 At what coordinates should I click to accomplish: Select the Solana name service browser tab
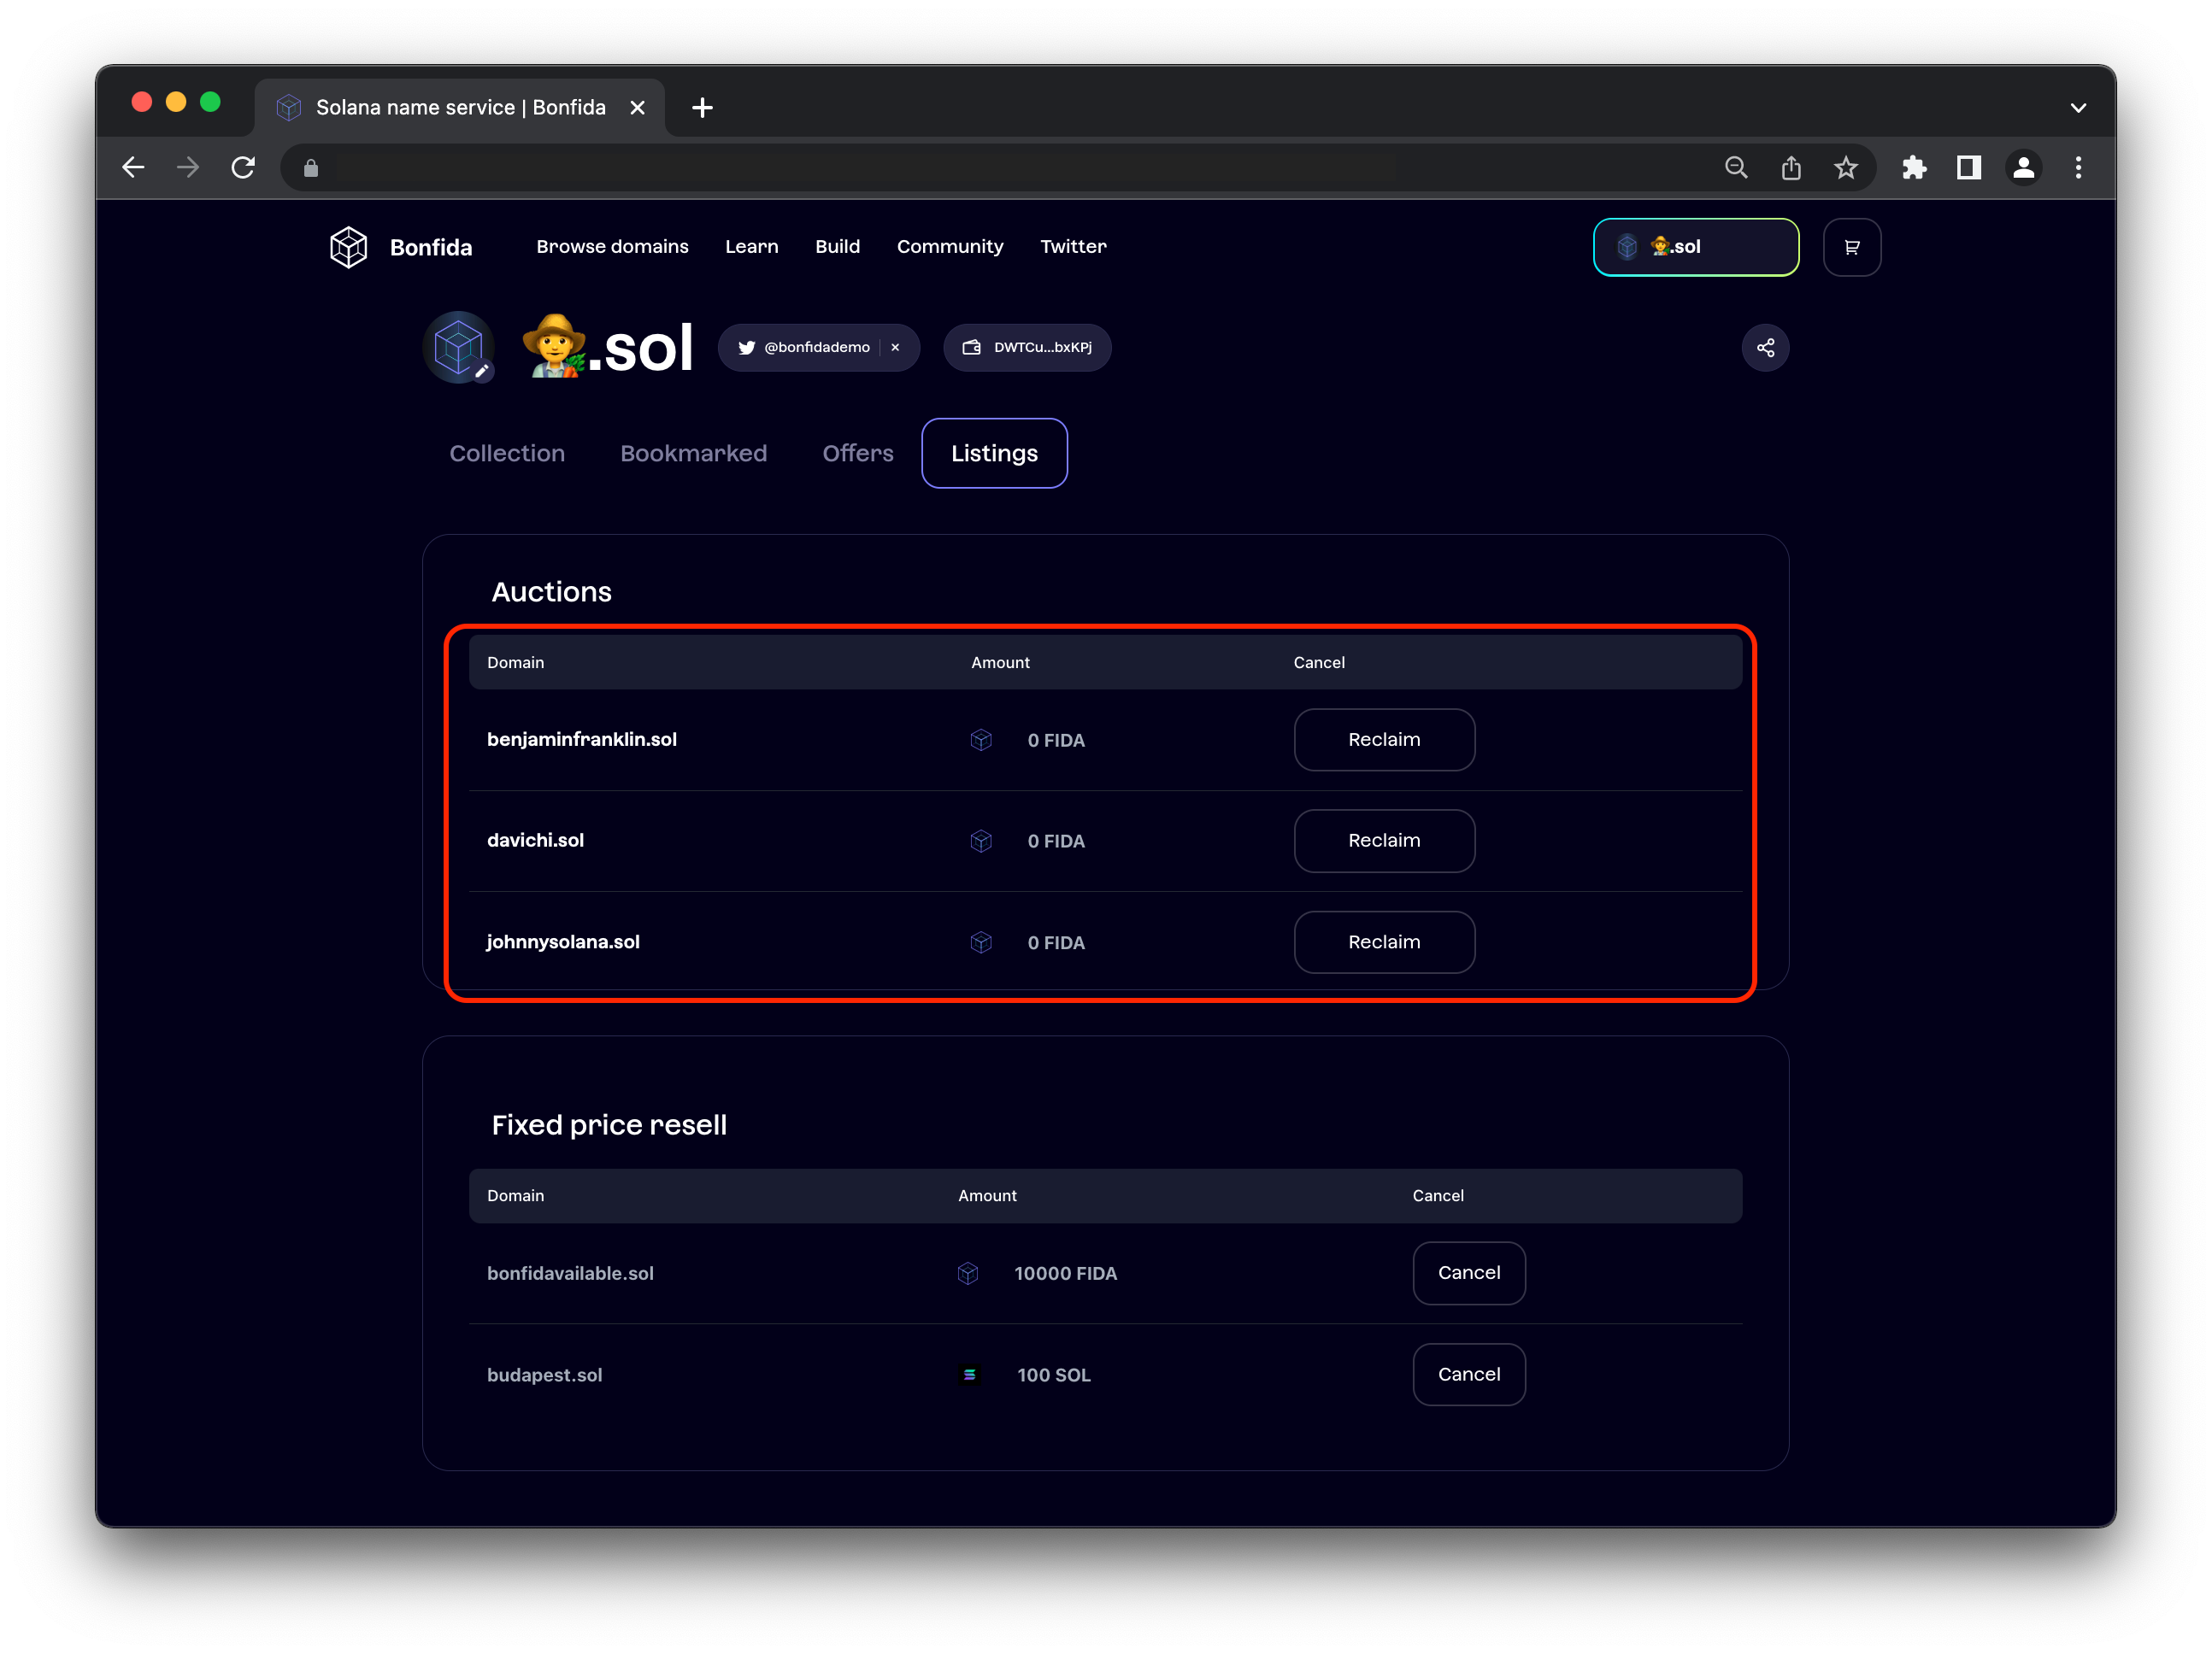pos(460,108)
